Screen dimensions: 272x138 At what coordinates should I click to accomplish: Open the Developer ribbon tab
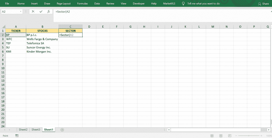[x=138, y=4]
